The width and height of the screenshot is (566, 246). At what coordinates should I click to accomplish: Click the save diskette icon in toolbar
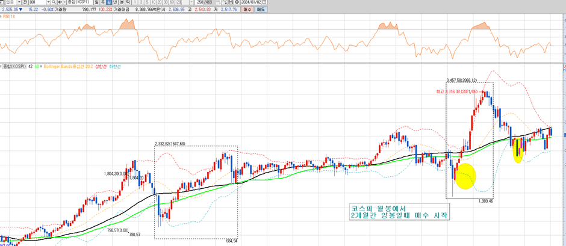[230, 2]
